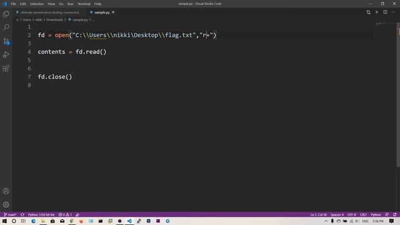Open the Run and Debug view
Screen dimensions: 400x225
coord(6,54)
